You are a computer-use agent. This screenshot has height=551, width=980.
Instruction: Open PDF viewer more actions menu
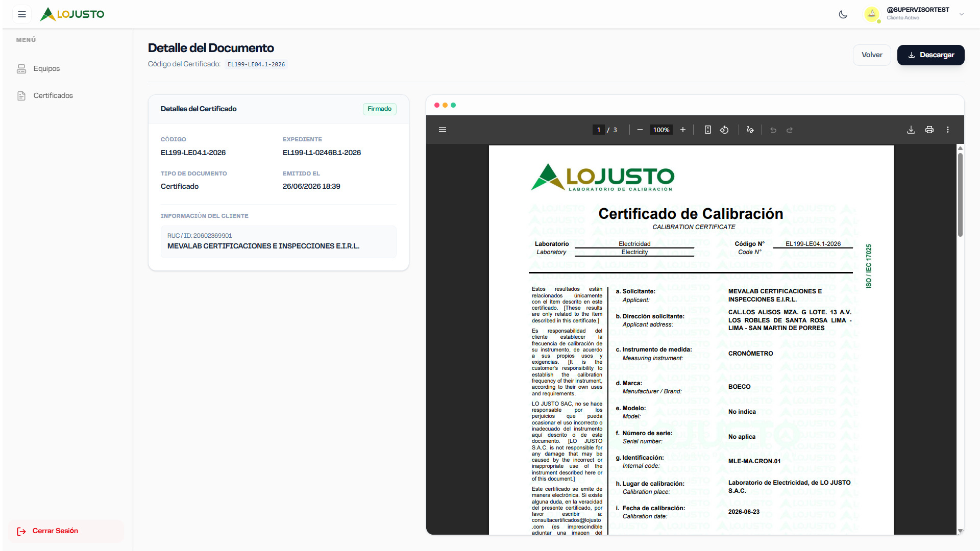click(948, 130)
